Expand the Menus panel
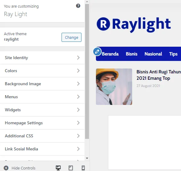 42,97
